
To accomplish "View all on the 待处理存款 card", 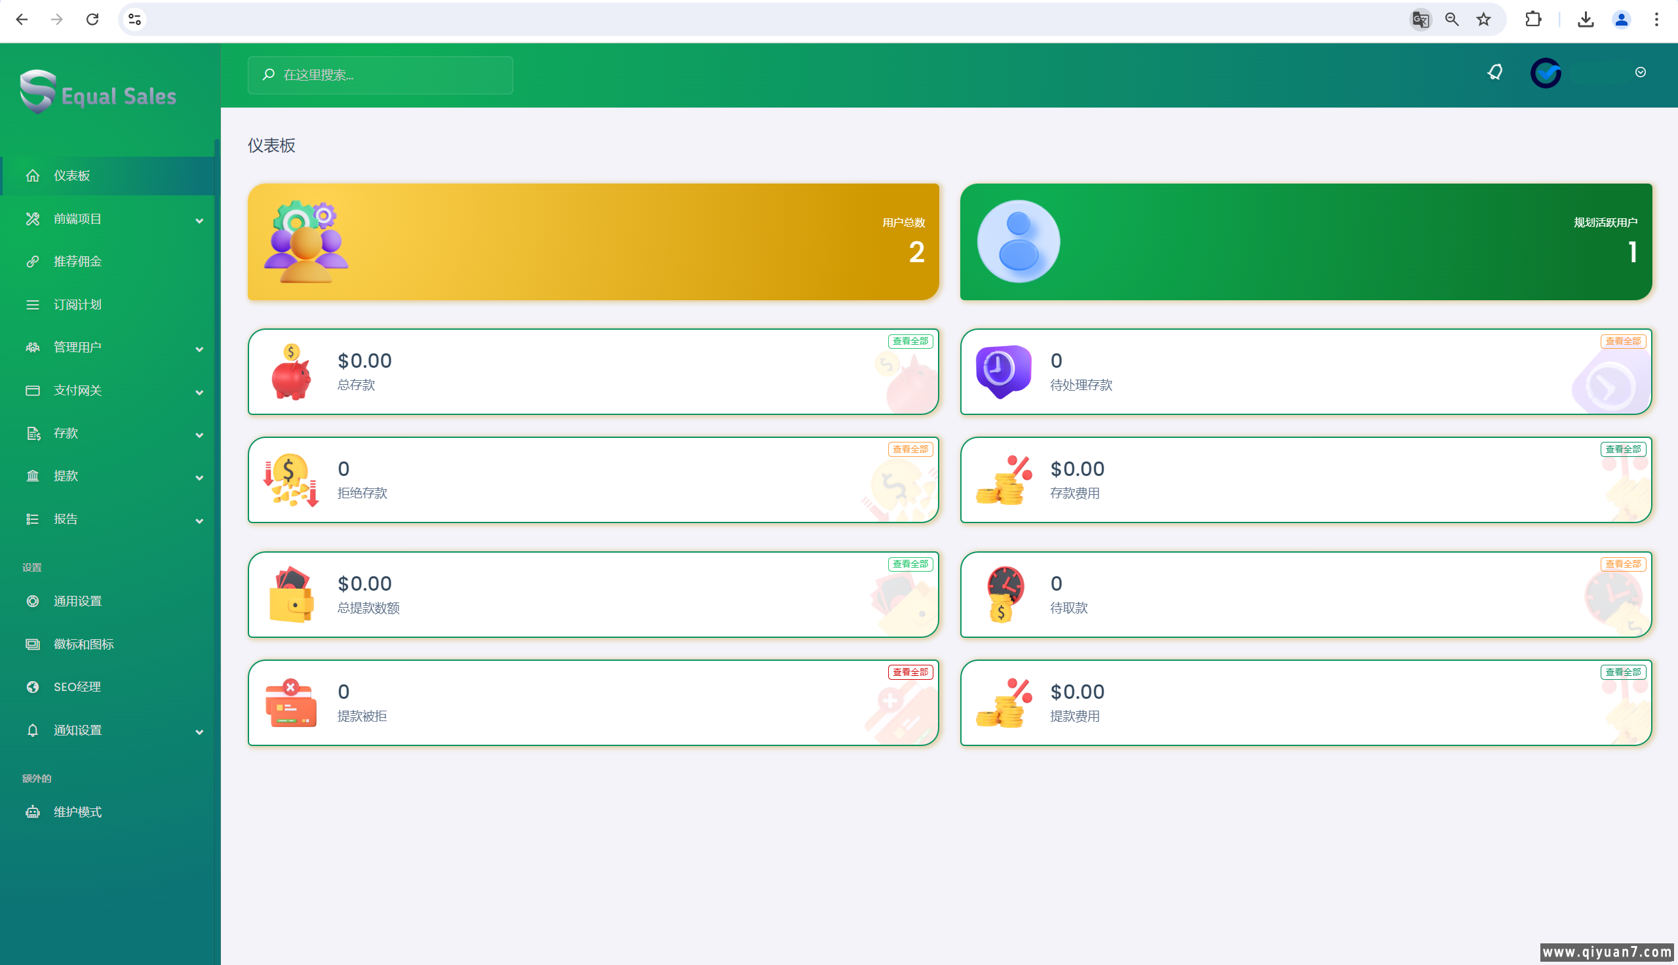I will pos(1622,342).
